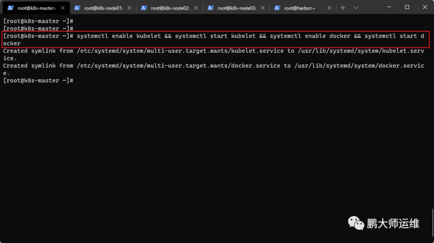Click the PowerShell icon on harbor tab
The width and height of the screenshot is (434, 243).
pyautogui.click(x=277, y=8)
